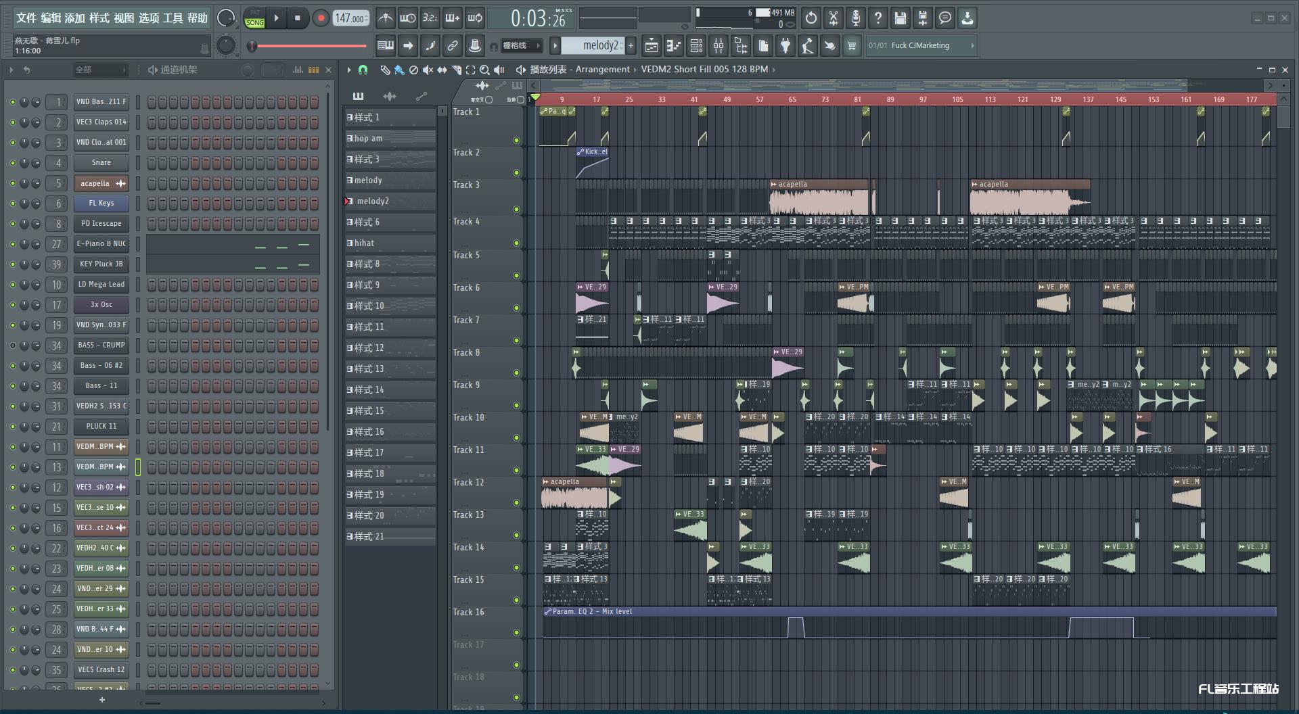The image size is (1299, 714).
Task: Click the microphone one-click recording icon
Action: click(856, 18)
